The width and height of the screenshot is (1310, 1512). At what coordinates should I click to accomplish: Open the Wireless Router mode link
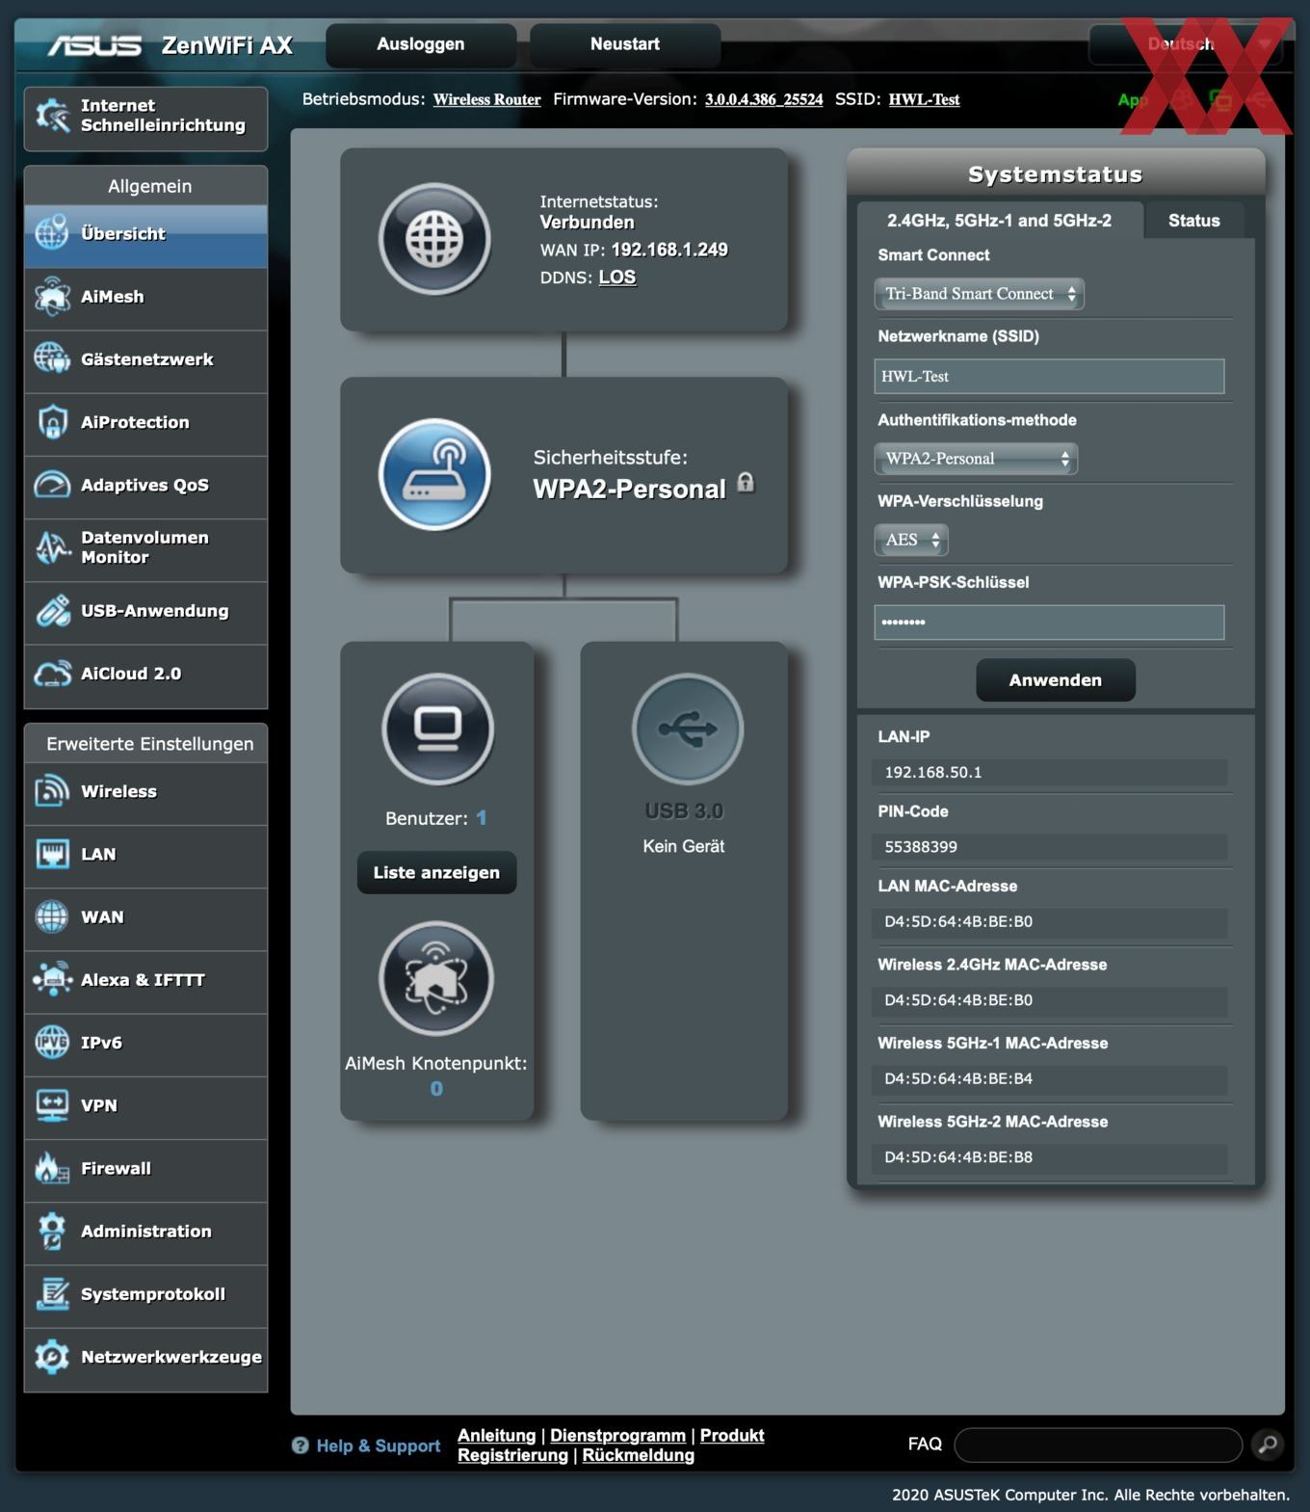(486, 99)
